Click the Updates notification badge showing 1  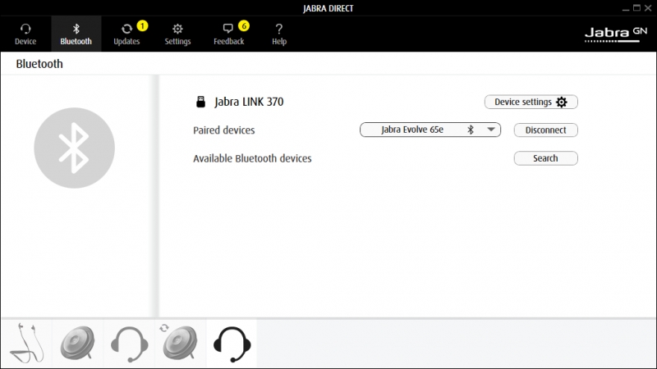[x=142, y=26]
